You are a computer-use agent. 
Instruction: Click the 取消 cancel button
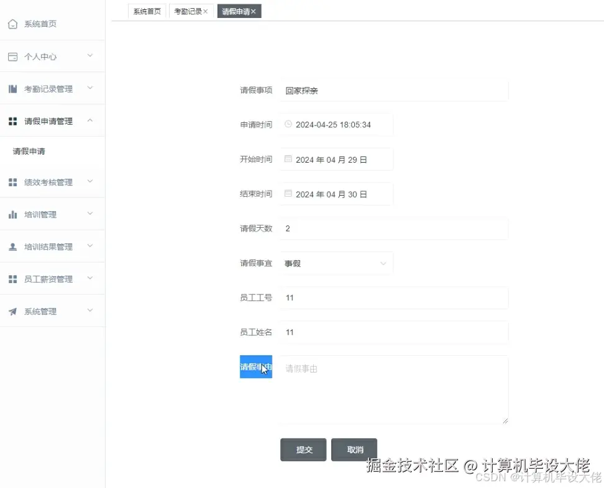tap(354, 450)
